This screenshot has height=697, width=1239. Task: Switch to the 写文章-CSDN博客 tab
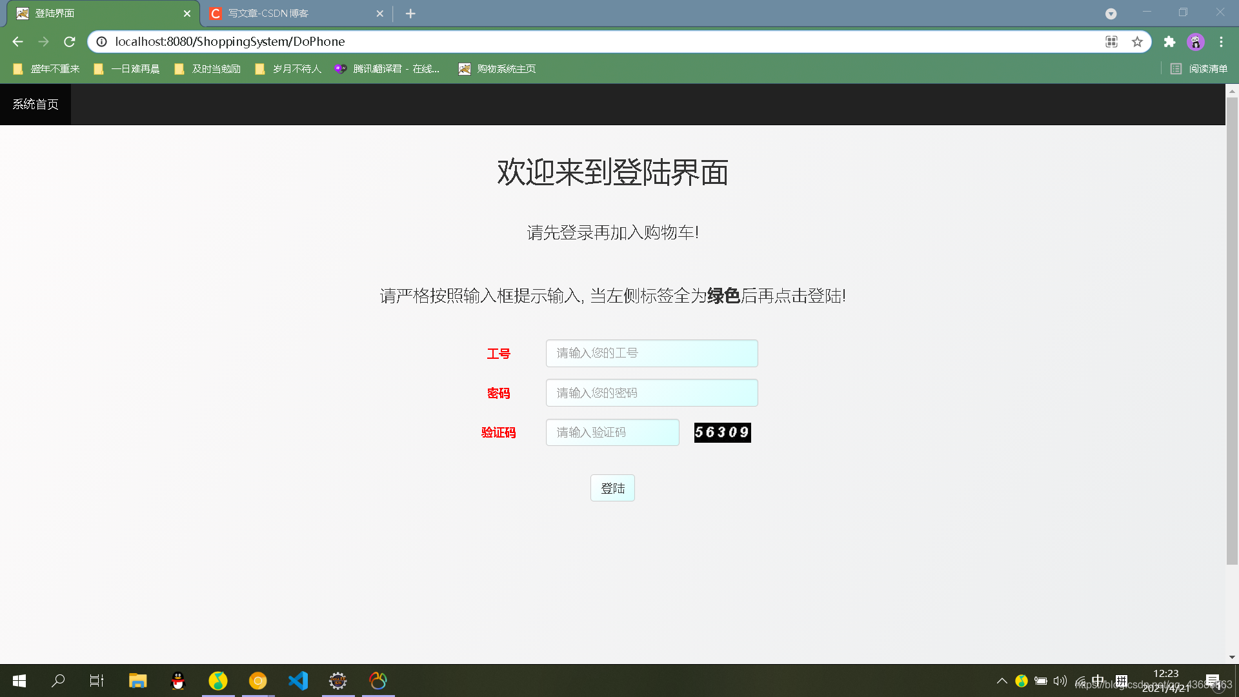point(297,14)
